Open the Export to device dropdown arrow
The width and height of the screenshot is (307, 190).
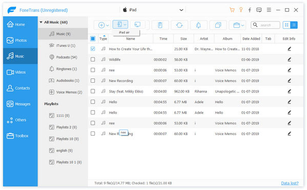point(125,25)
